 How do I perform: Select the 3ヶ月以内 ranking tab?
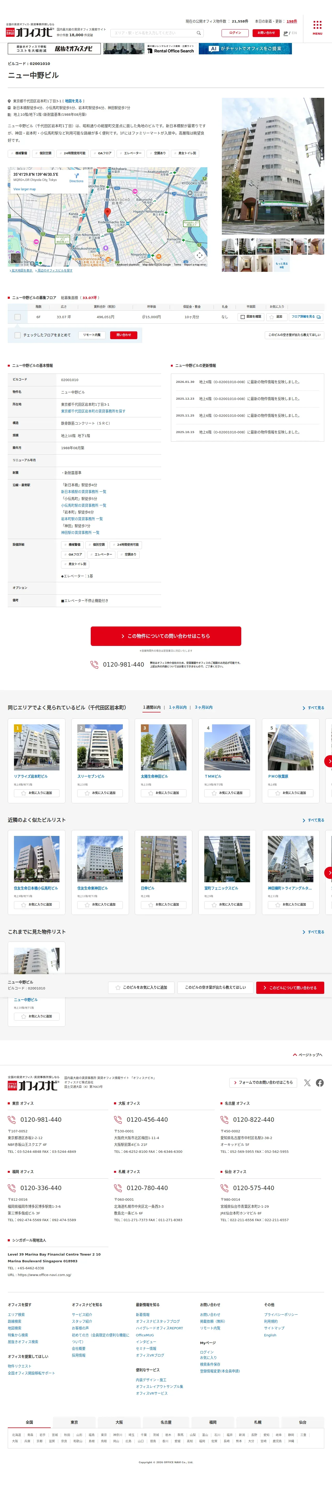203,708
